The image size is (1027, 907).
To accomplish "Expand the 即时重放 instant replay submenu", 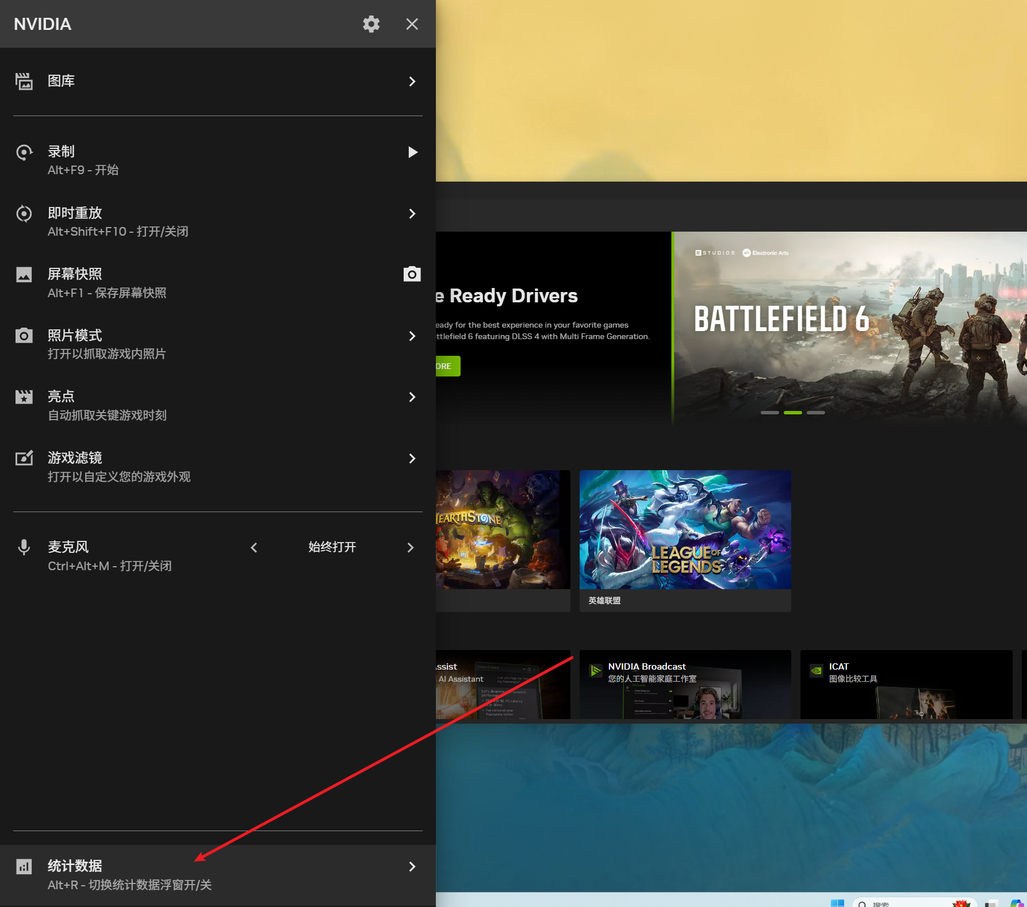I will [412, 214].
